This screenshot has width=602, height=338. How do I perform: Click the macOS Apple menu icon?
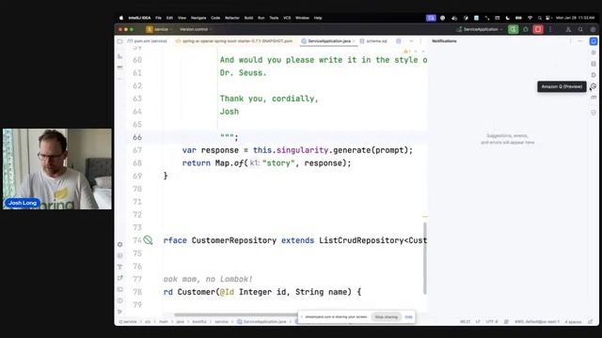click(x=121, y=18)
